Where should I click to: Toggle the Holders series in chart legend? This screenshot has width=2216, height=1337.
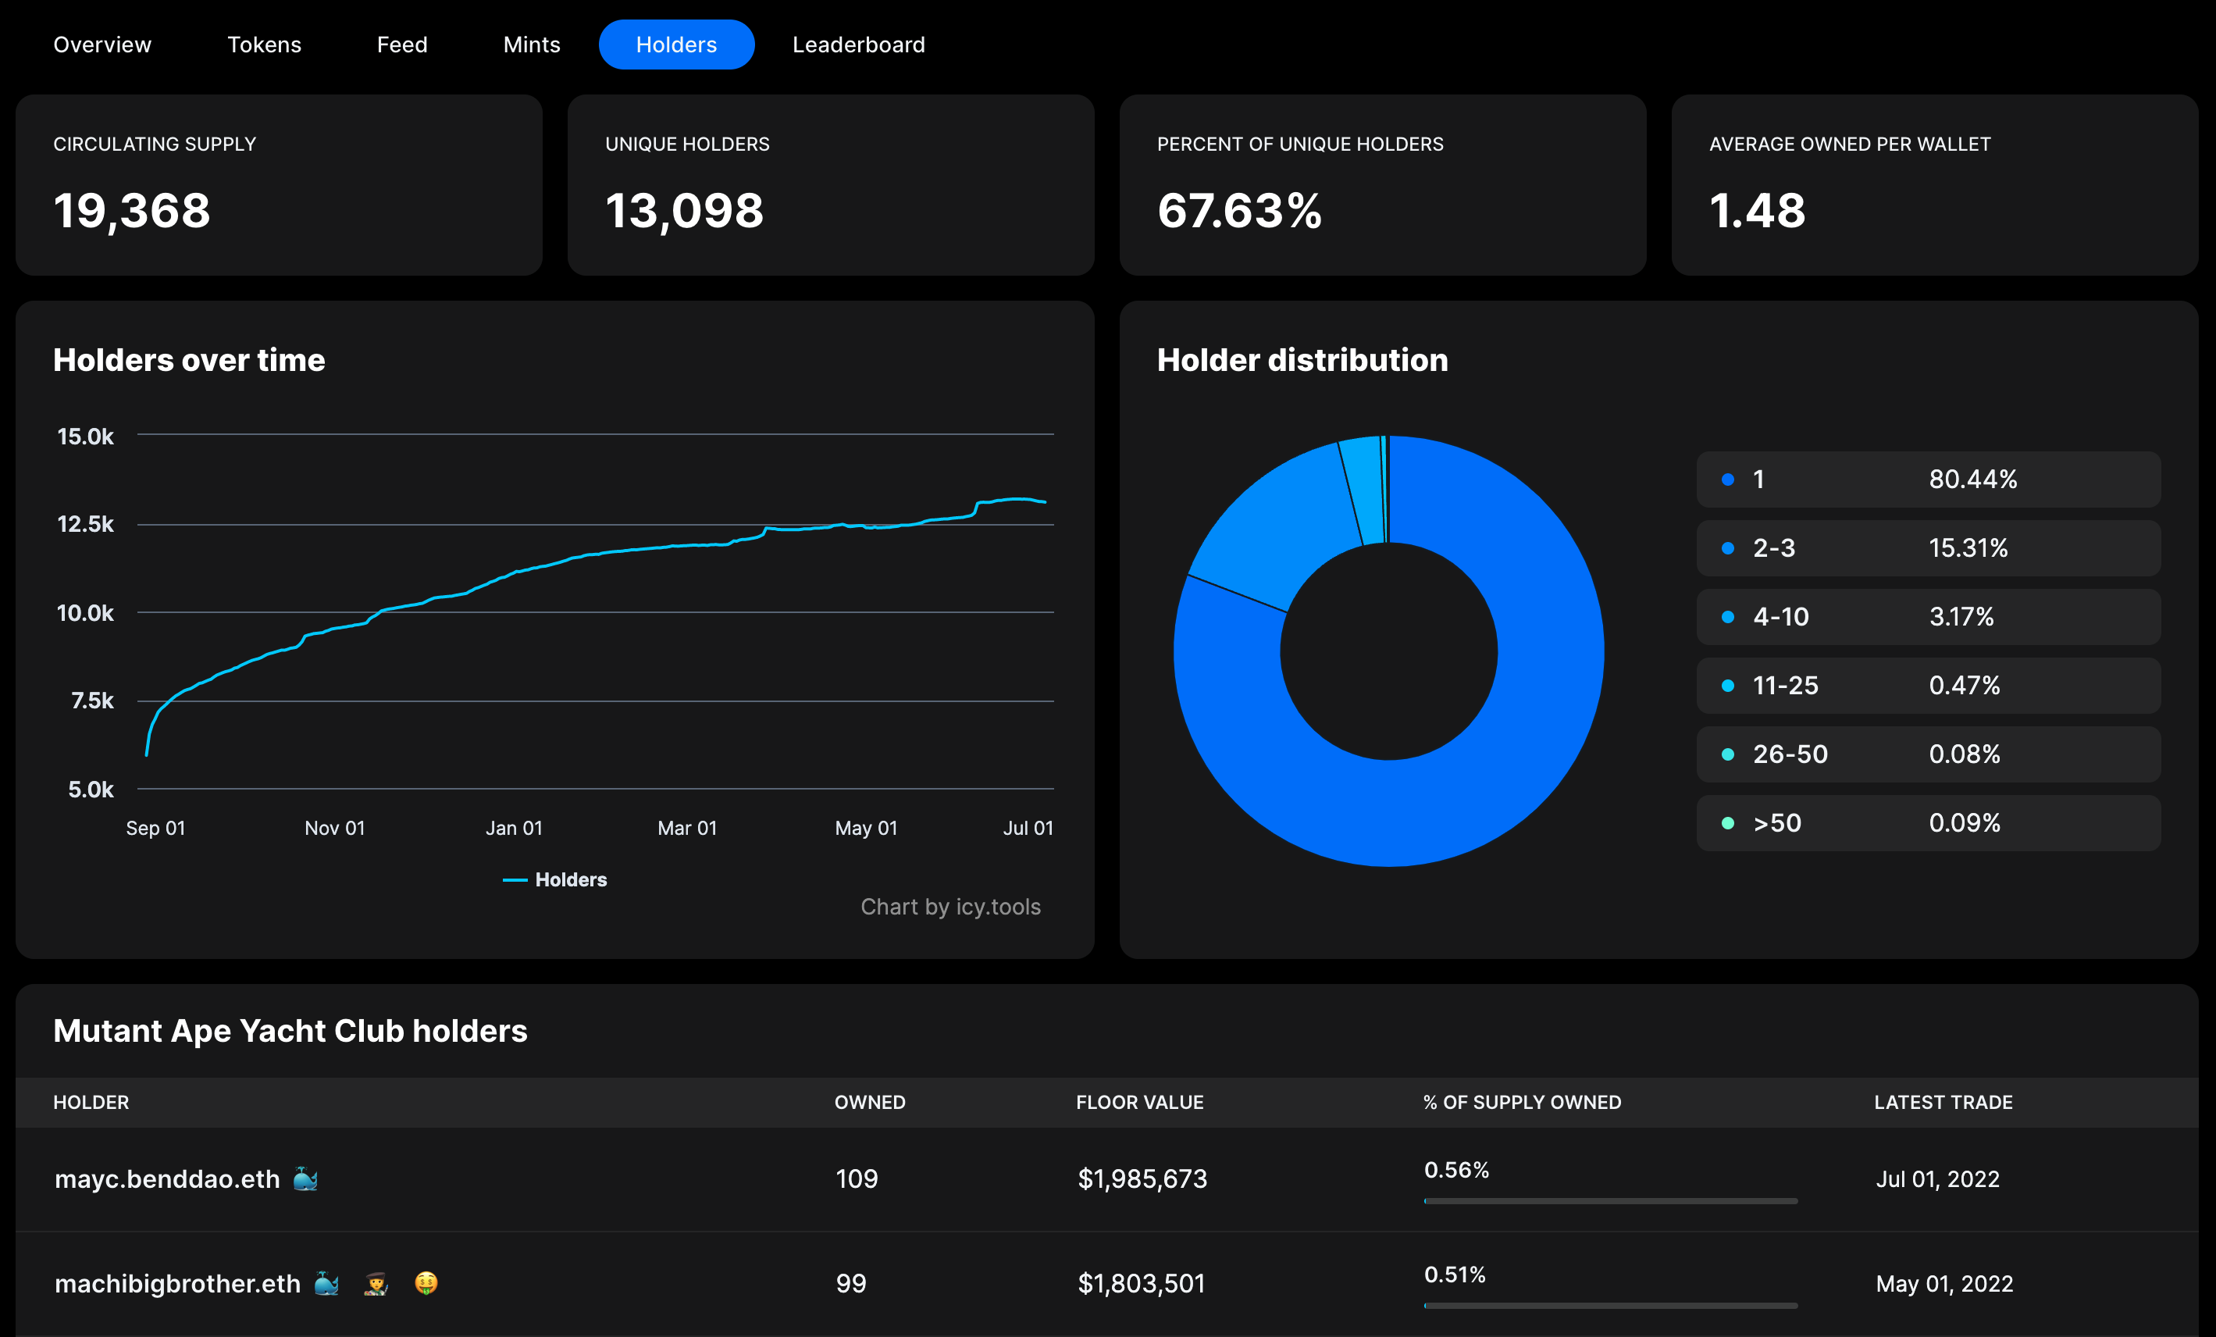555,880
